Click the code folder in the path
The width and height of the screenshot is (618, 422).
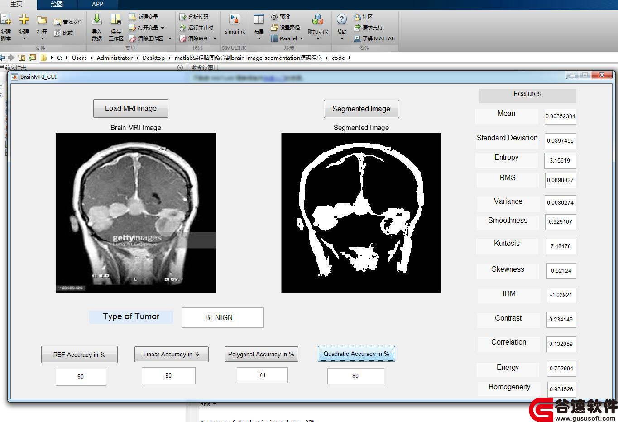[x=338, y=58]
